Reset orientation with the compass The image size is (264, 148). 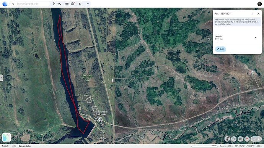tap(247, 139)
